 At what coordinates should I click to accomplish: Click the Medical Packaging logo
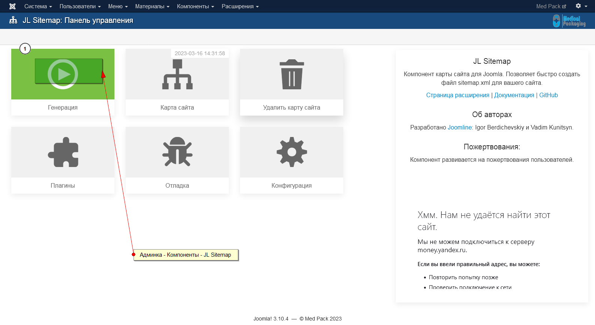click(x=569, y=21)
